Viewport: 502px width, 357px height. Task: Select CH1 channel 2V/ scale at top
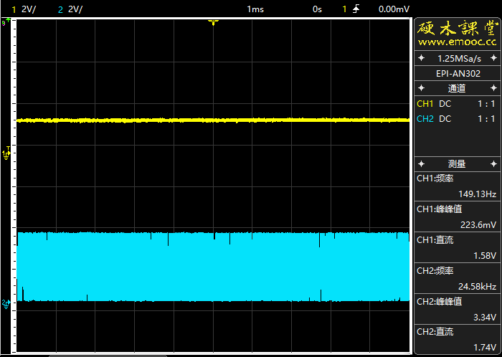[24, 9]
